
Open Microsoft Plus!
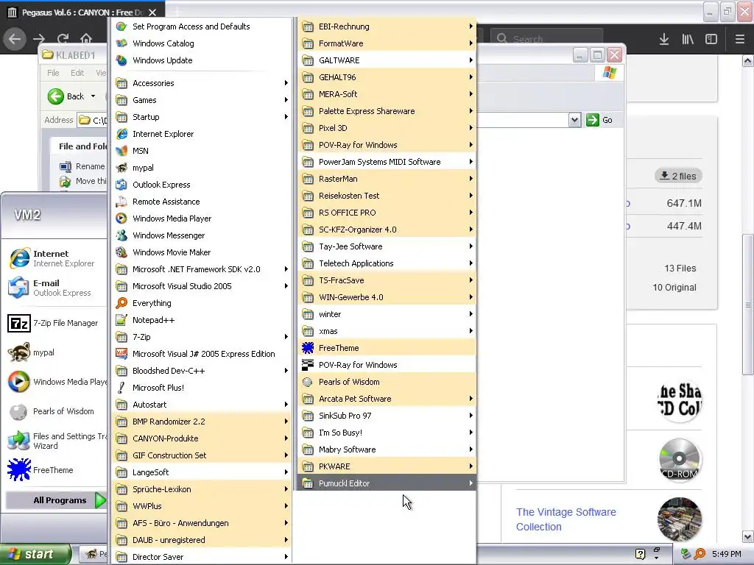coord(201,388)
